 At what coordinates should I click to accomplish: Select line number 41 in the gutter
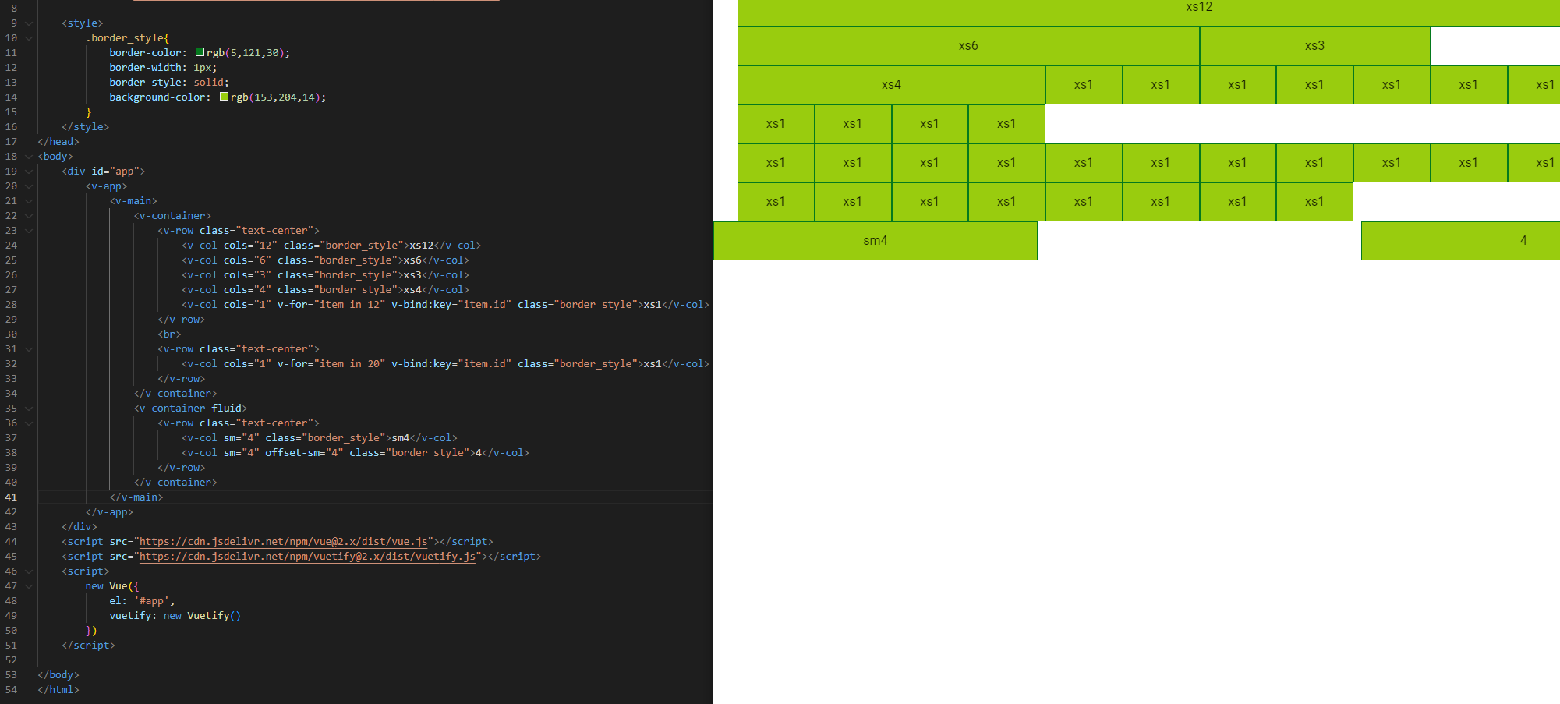[x=11, y=497]
